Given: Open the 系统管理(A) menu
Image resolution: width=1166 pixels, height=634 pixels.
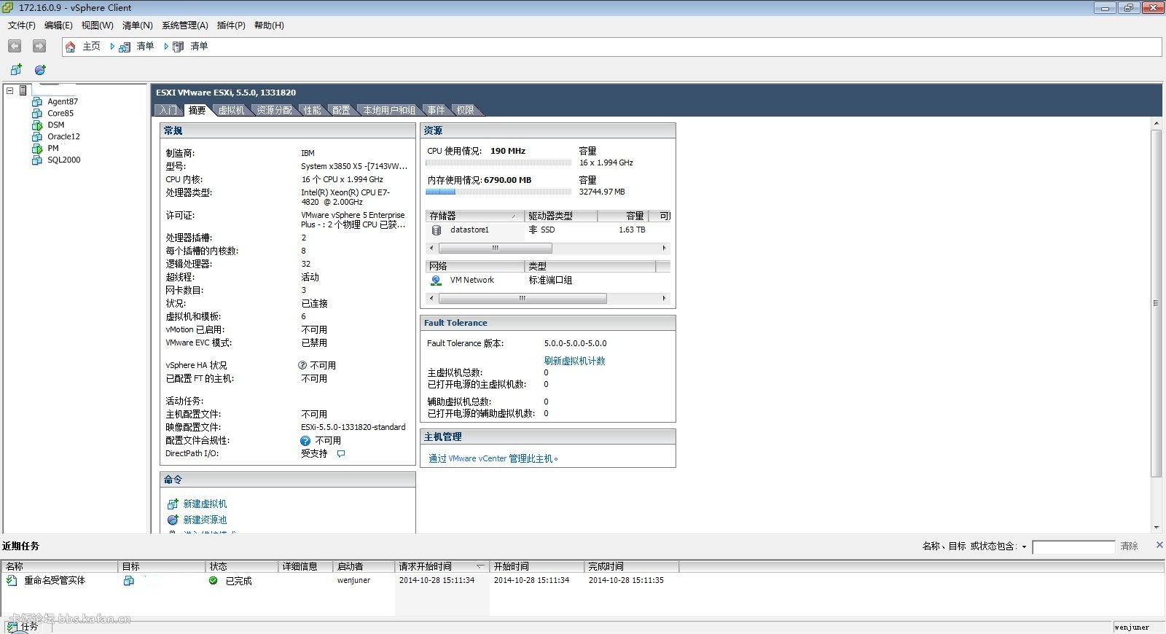Looking at the screenshot, I should click(185, 26).
